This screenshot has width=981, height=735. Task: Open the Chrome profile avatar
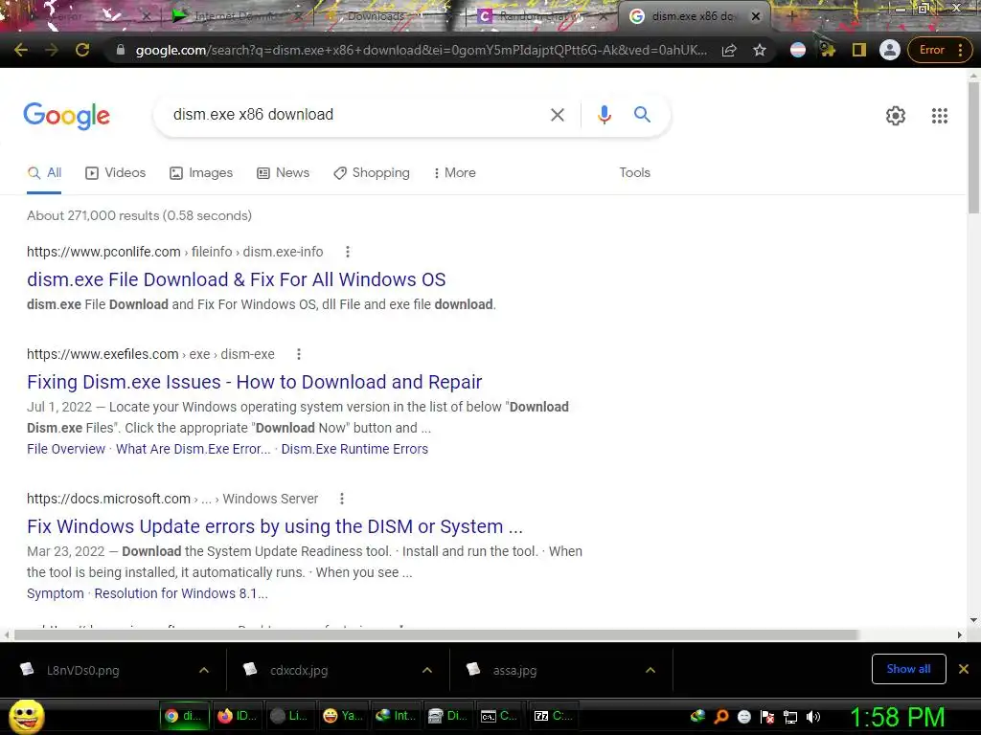[890, 50]
